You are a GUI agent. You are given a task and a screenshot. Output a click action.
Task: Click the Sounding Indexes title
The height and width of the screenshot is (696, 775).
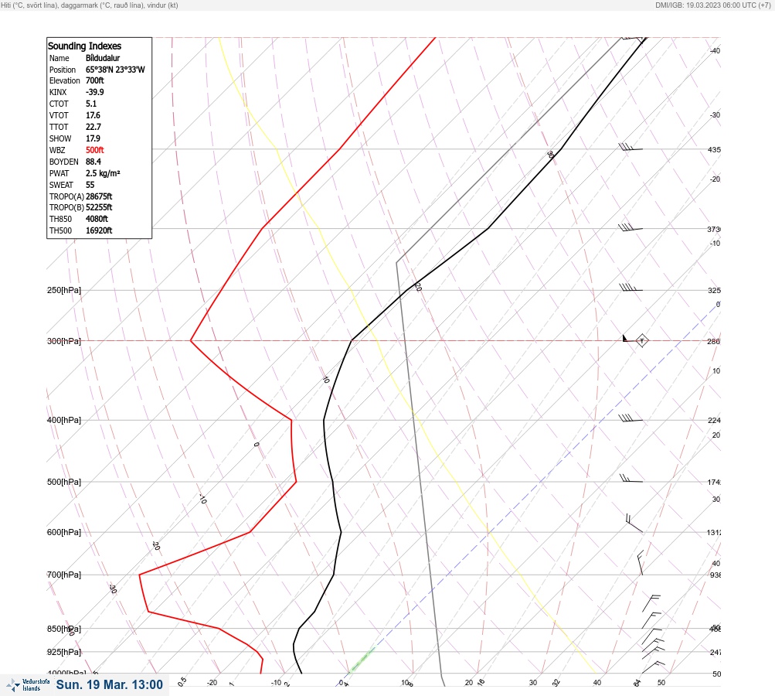click(x=84, y=46)
